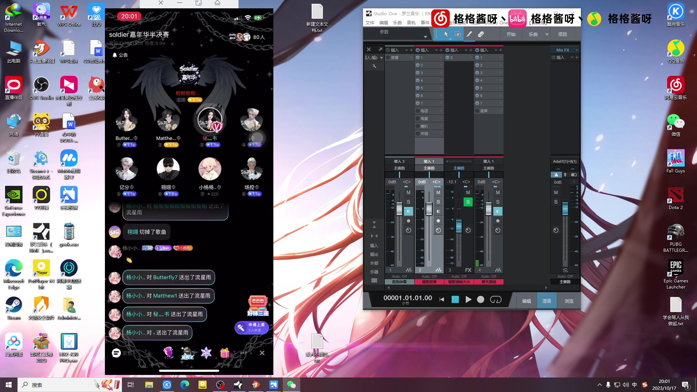Select the Range tool in Studio One toolbar
697x392 pixels.
458,34
